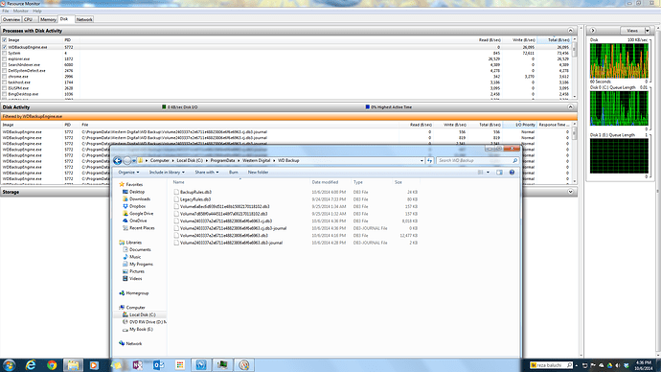Click ProgramData in the address breadcrumb
The image size is (661, 372).
[222, 161]
